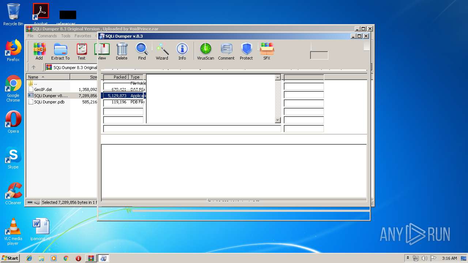Select the Acrobat desktop shortcut
Viewport: 468px width, 263px height.
(41, 15)
